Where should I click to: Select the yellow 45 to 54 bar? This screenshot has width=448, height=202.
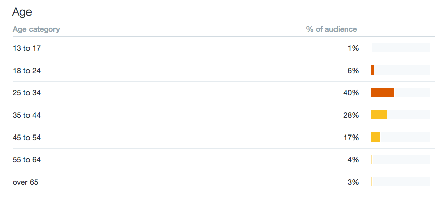pos(375,137)
